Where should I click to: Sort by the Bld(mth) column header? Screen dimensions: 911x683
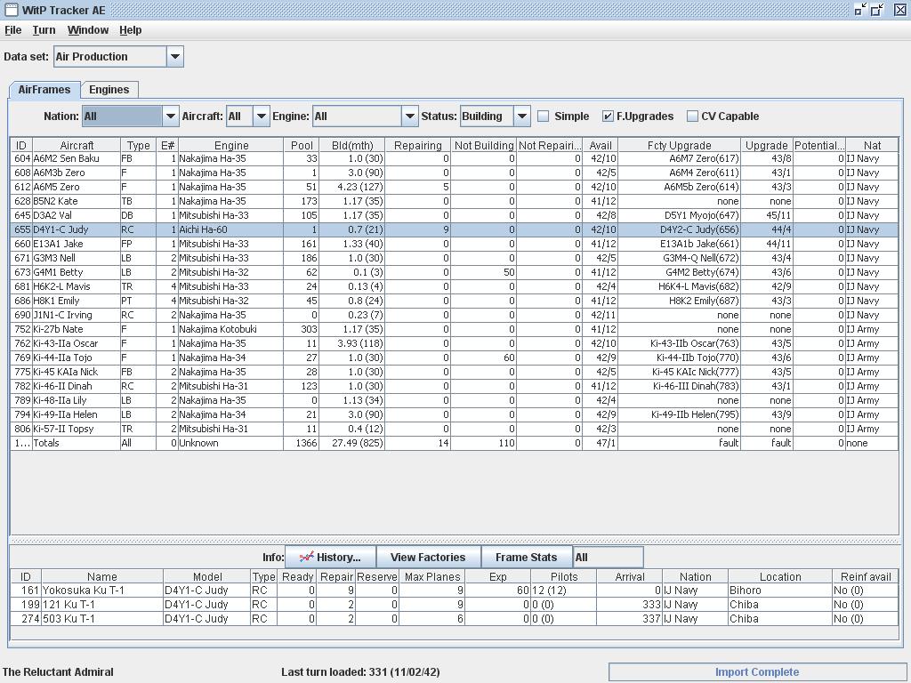352,145
